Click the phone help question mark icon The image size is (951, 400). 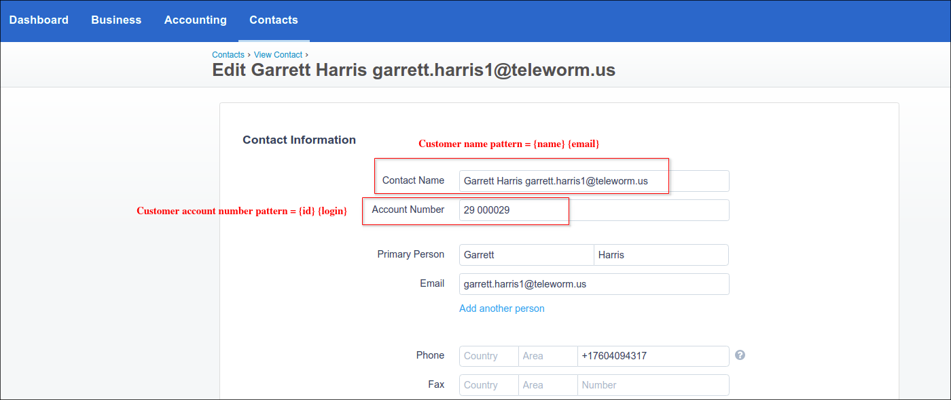740,355
